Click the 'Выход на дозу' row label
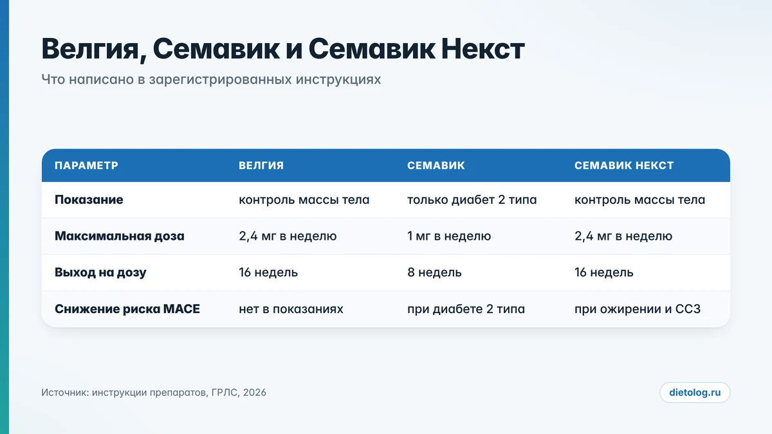This screenshot has height=434, width=772. [100, 273]
